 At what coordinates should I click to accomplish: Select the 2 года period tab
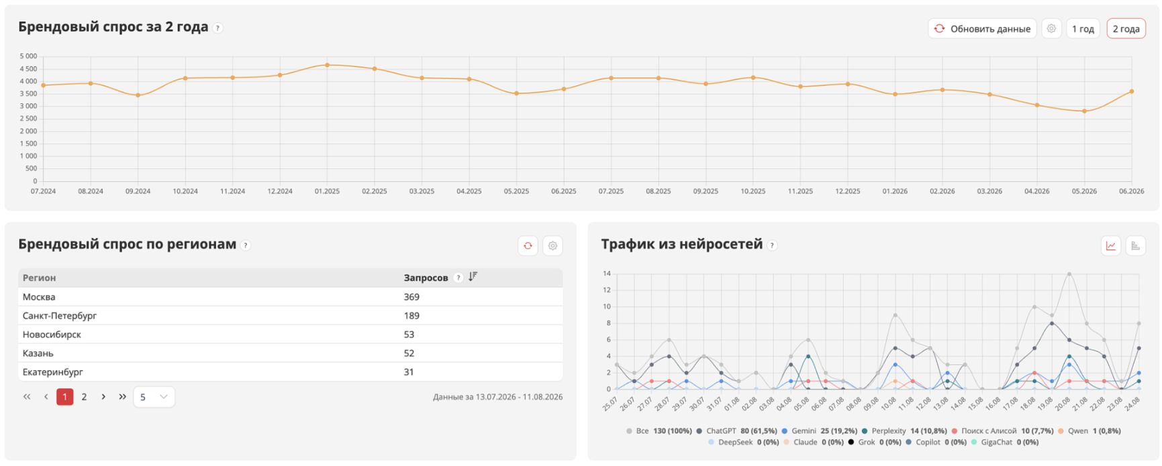pos(1126,29)
